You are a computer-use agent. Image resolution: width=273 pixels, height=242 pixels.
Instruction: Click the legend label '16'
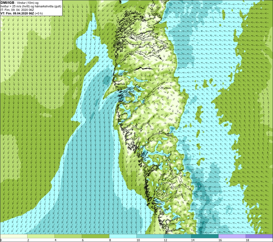click(220, 240)
